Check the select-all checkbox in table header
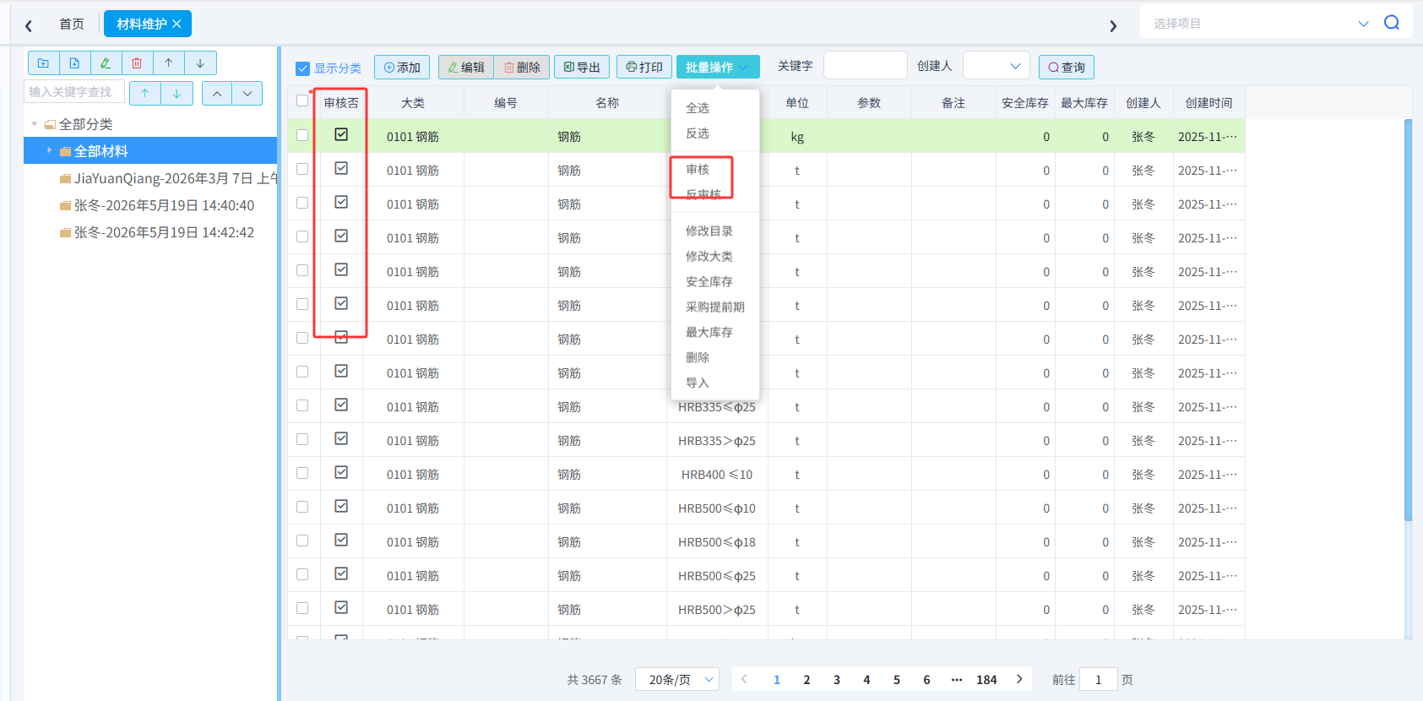This screenshot has height=701, width=1423. point(303,101)
